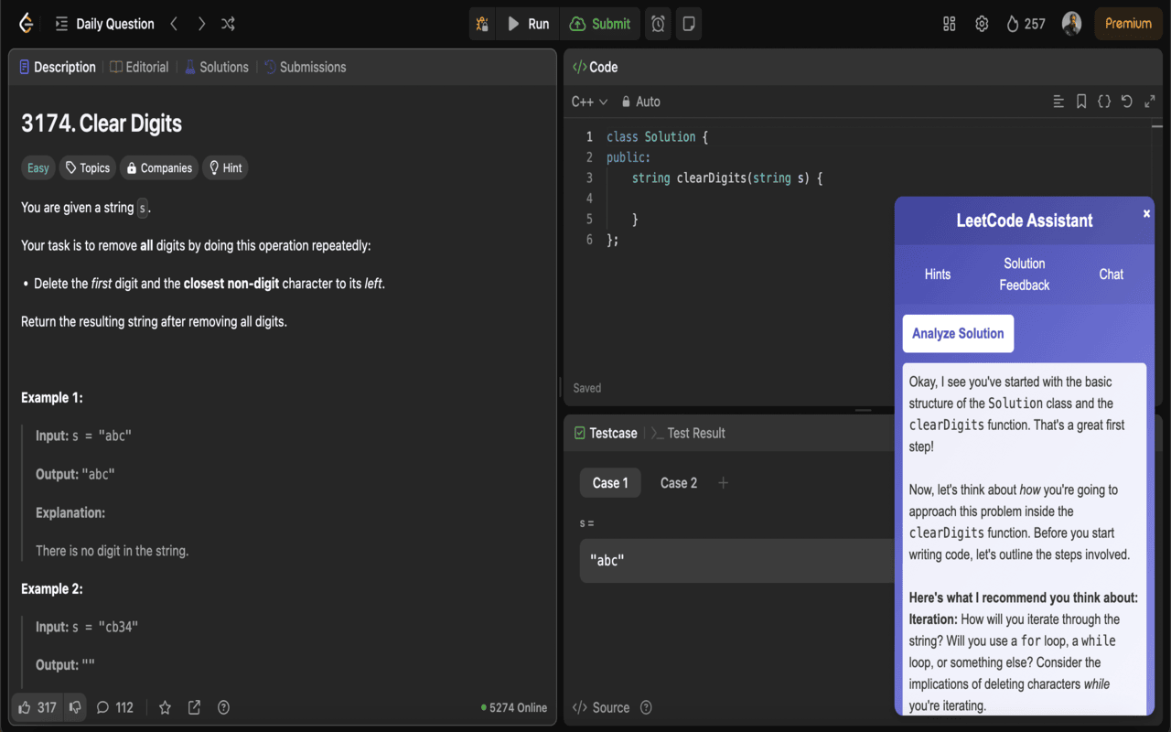This screenshot has width=1171, height=732.
Task: Switch to the Editorial tab
Action: pos(139,66)
